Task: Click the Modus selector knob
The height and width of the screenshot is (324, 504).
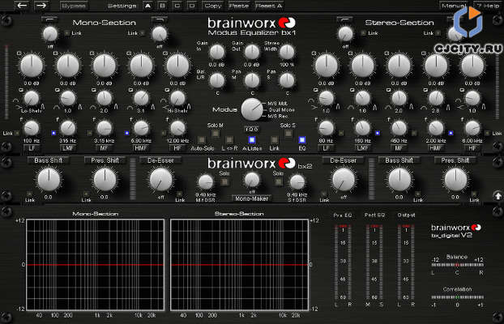Action: coord(252,109)
